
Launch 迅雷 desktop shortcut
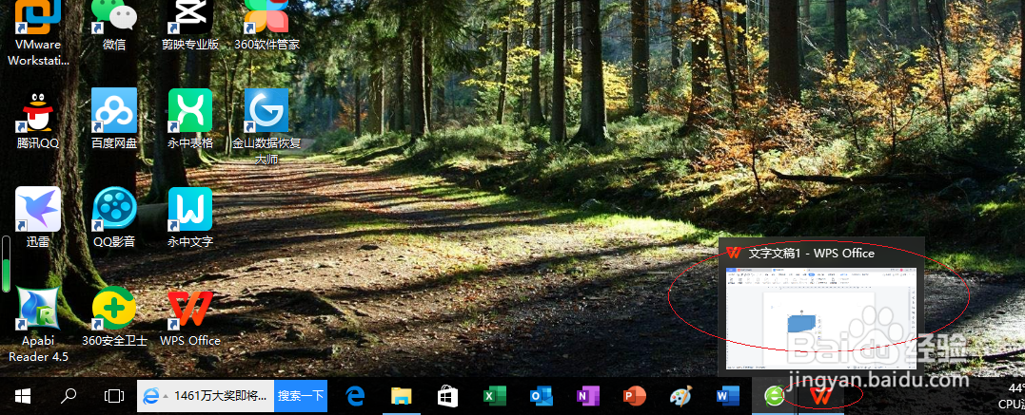point(38,217)
